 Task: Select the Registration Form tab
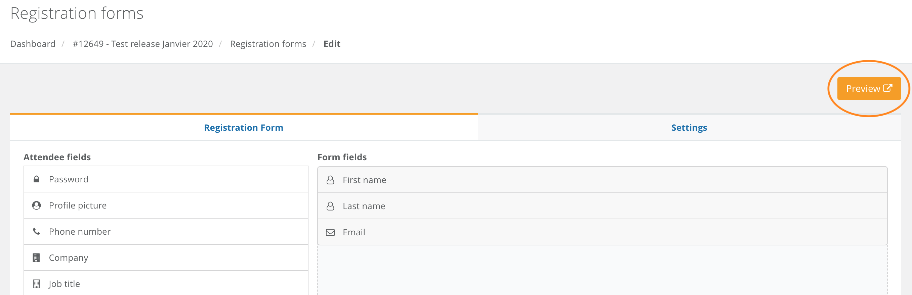244,127
